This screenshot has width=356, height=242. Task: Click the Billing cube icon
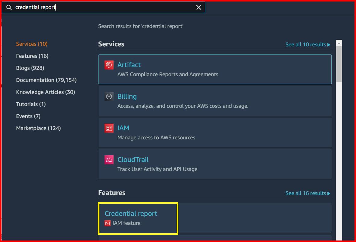109,97
